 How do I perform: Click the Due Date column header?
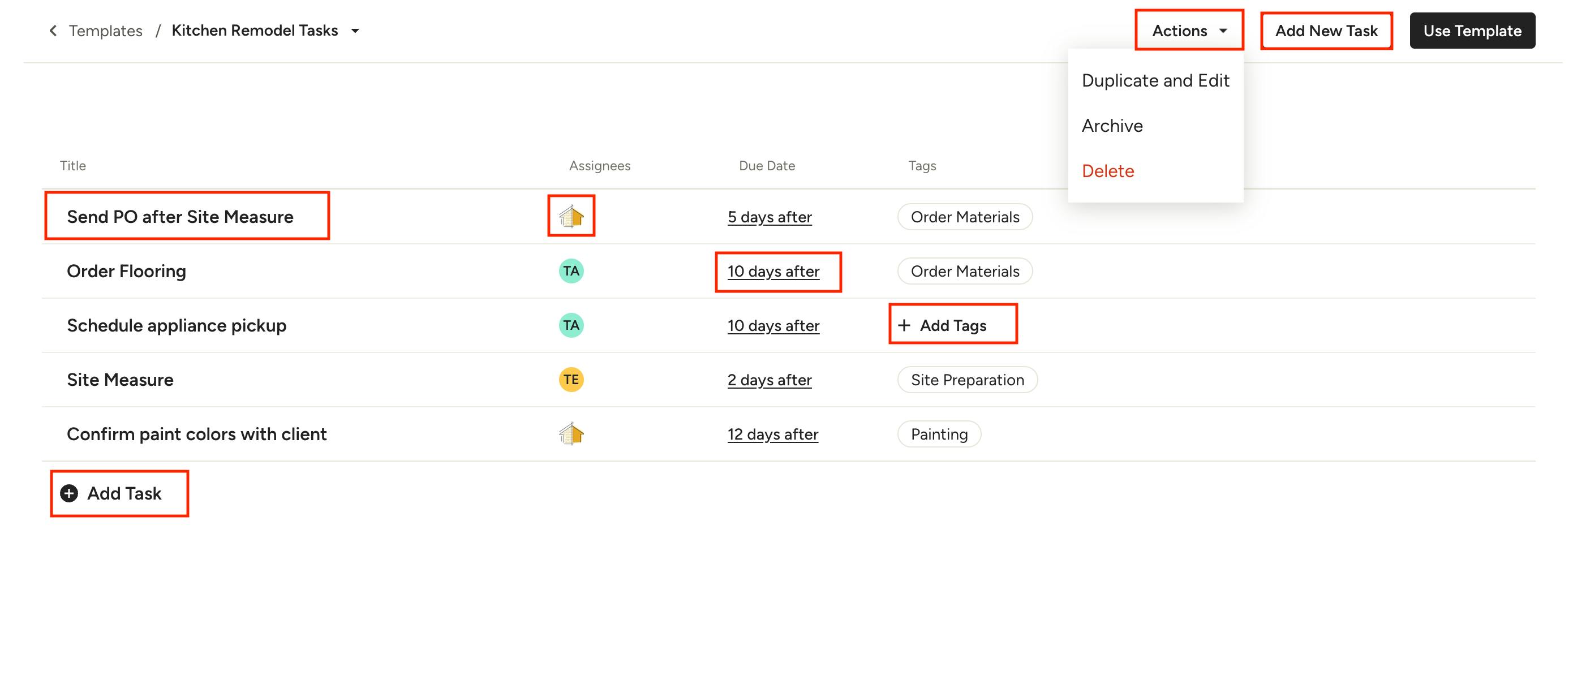[767, 165]
